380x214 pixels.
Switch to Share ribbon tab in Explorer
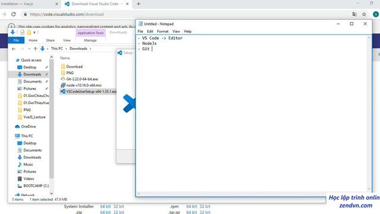tap(50, 40)
